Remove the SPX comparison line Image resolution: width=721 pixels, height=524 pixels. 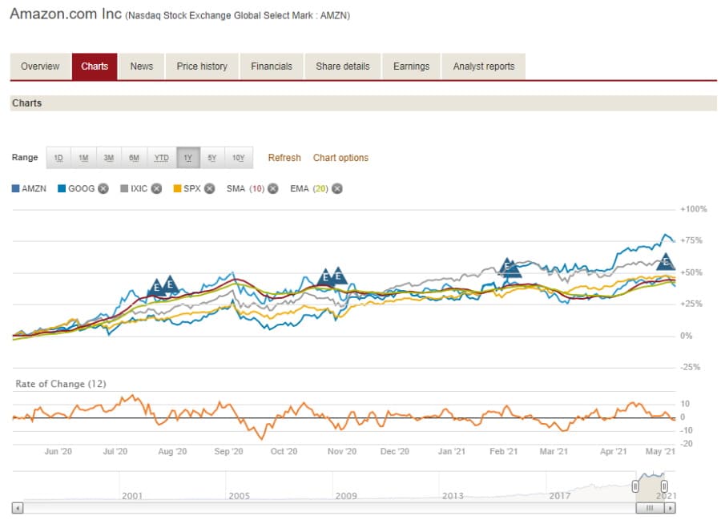(208, 188)
